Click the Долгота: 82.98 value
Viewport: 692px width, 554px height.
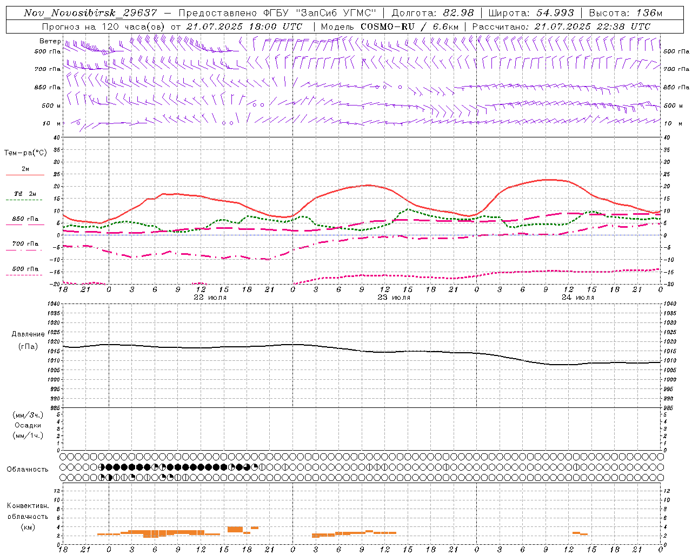(433, 13)
